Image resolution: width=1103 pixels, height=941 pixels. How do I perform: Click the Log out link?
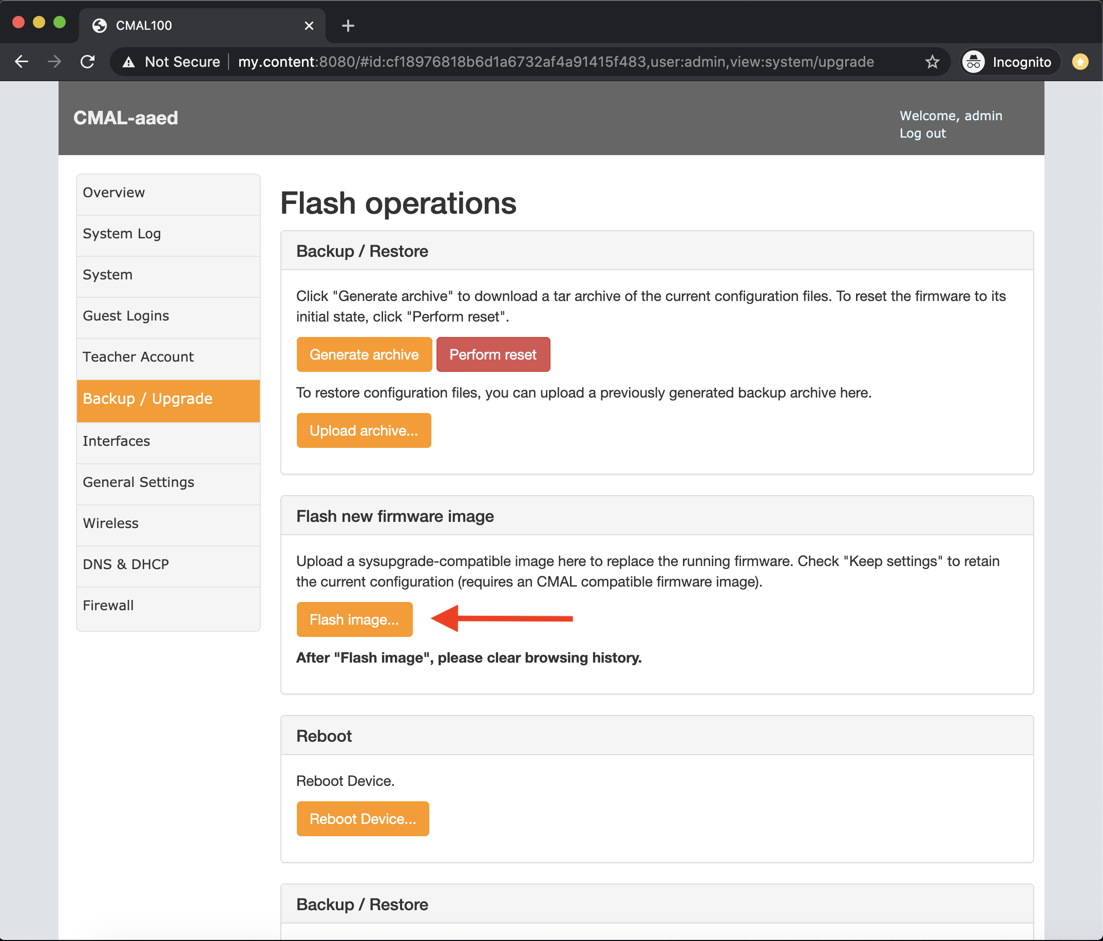tap(923, 134)
